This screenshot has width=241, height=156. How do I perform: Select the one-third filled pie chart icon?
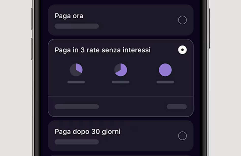pyautogui.click(x=76, y=70)
